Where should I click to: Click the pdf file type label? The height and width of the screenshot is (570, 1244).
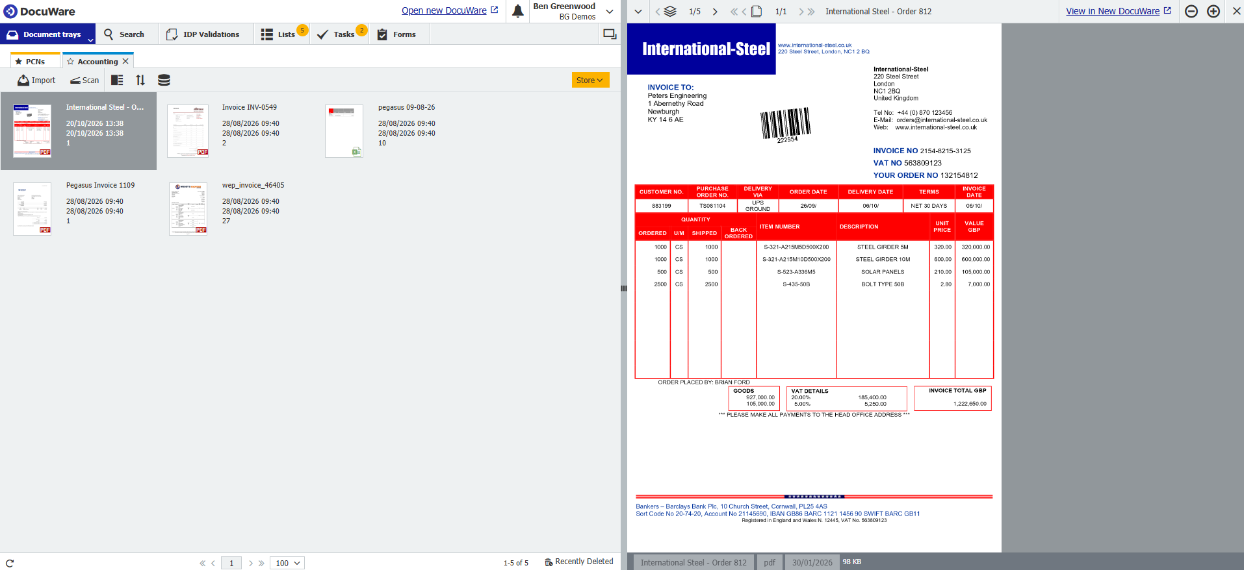click(770, 562)
